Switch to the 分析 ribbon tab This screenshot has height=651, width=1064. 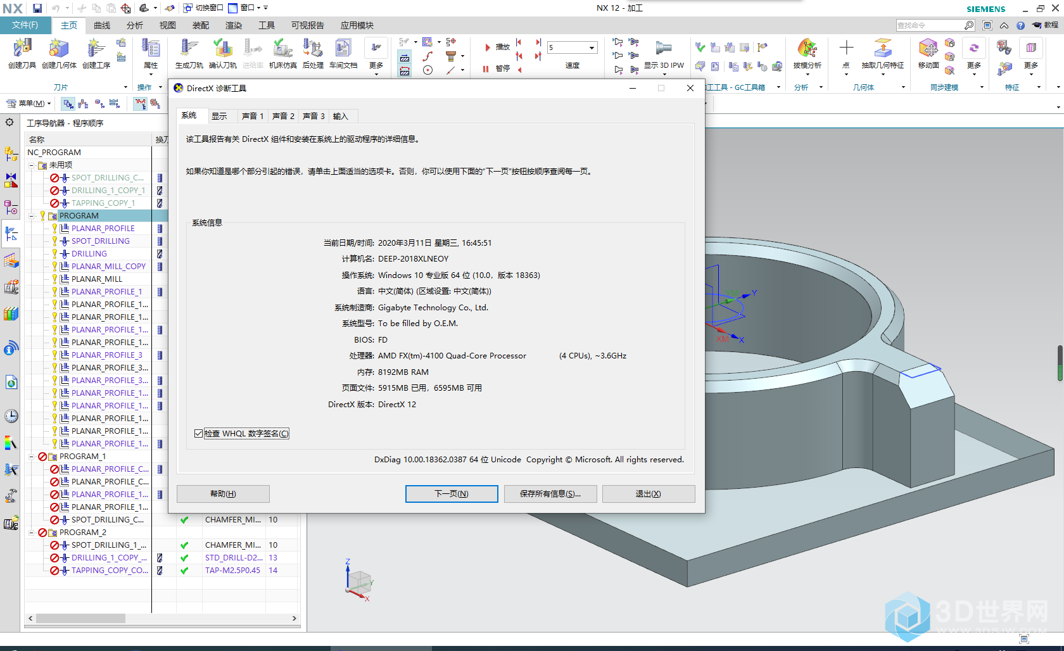pos(135,25)
